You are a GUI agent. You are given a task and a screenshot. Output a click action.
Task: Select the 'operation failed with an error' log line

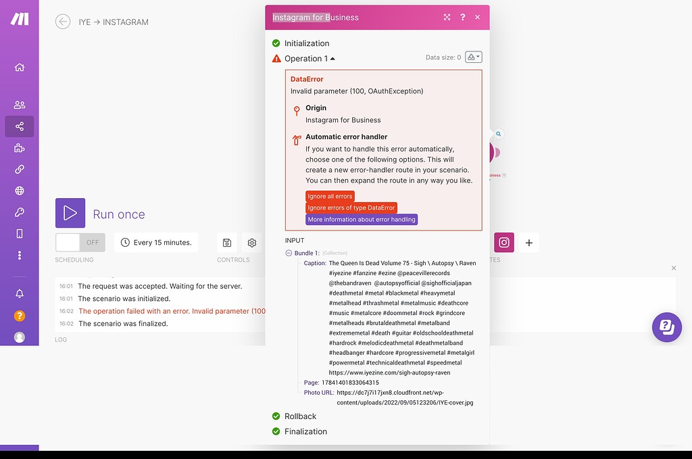coord(172,311)
